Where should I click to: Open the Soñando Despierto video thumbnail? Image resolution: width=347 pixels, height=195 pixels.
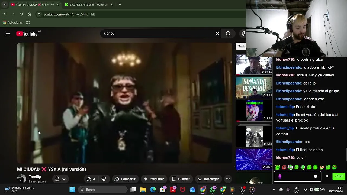coord(254,88)
